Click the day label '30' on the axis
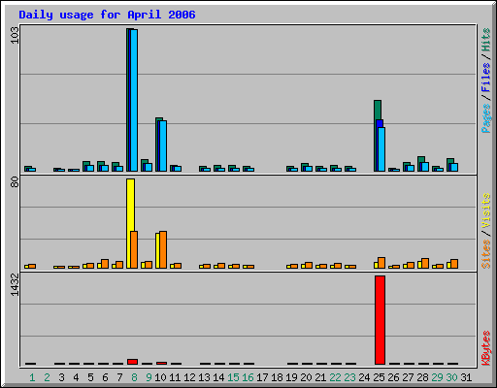 point(451,377)
